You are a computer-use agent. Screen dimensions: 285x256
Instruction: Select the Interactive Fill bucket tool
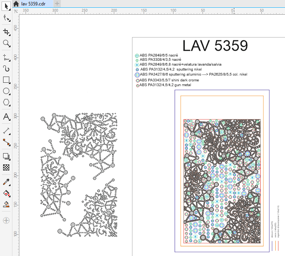6,193
